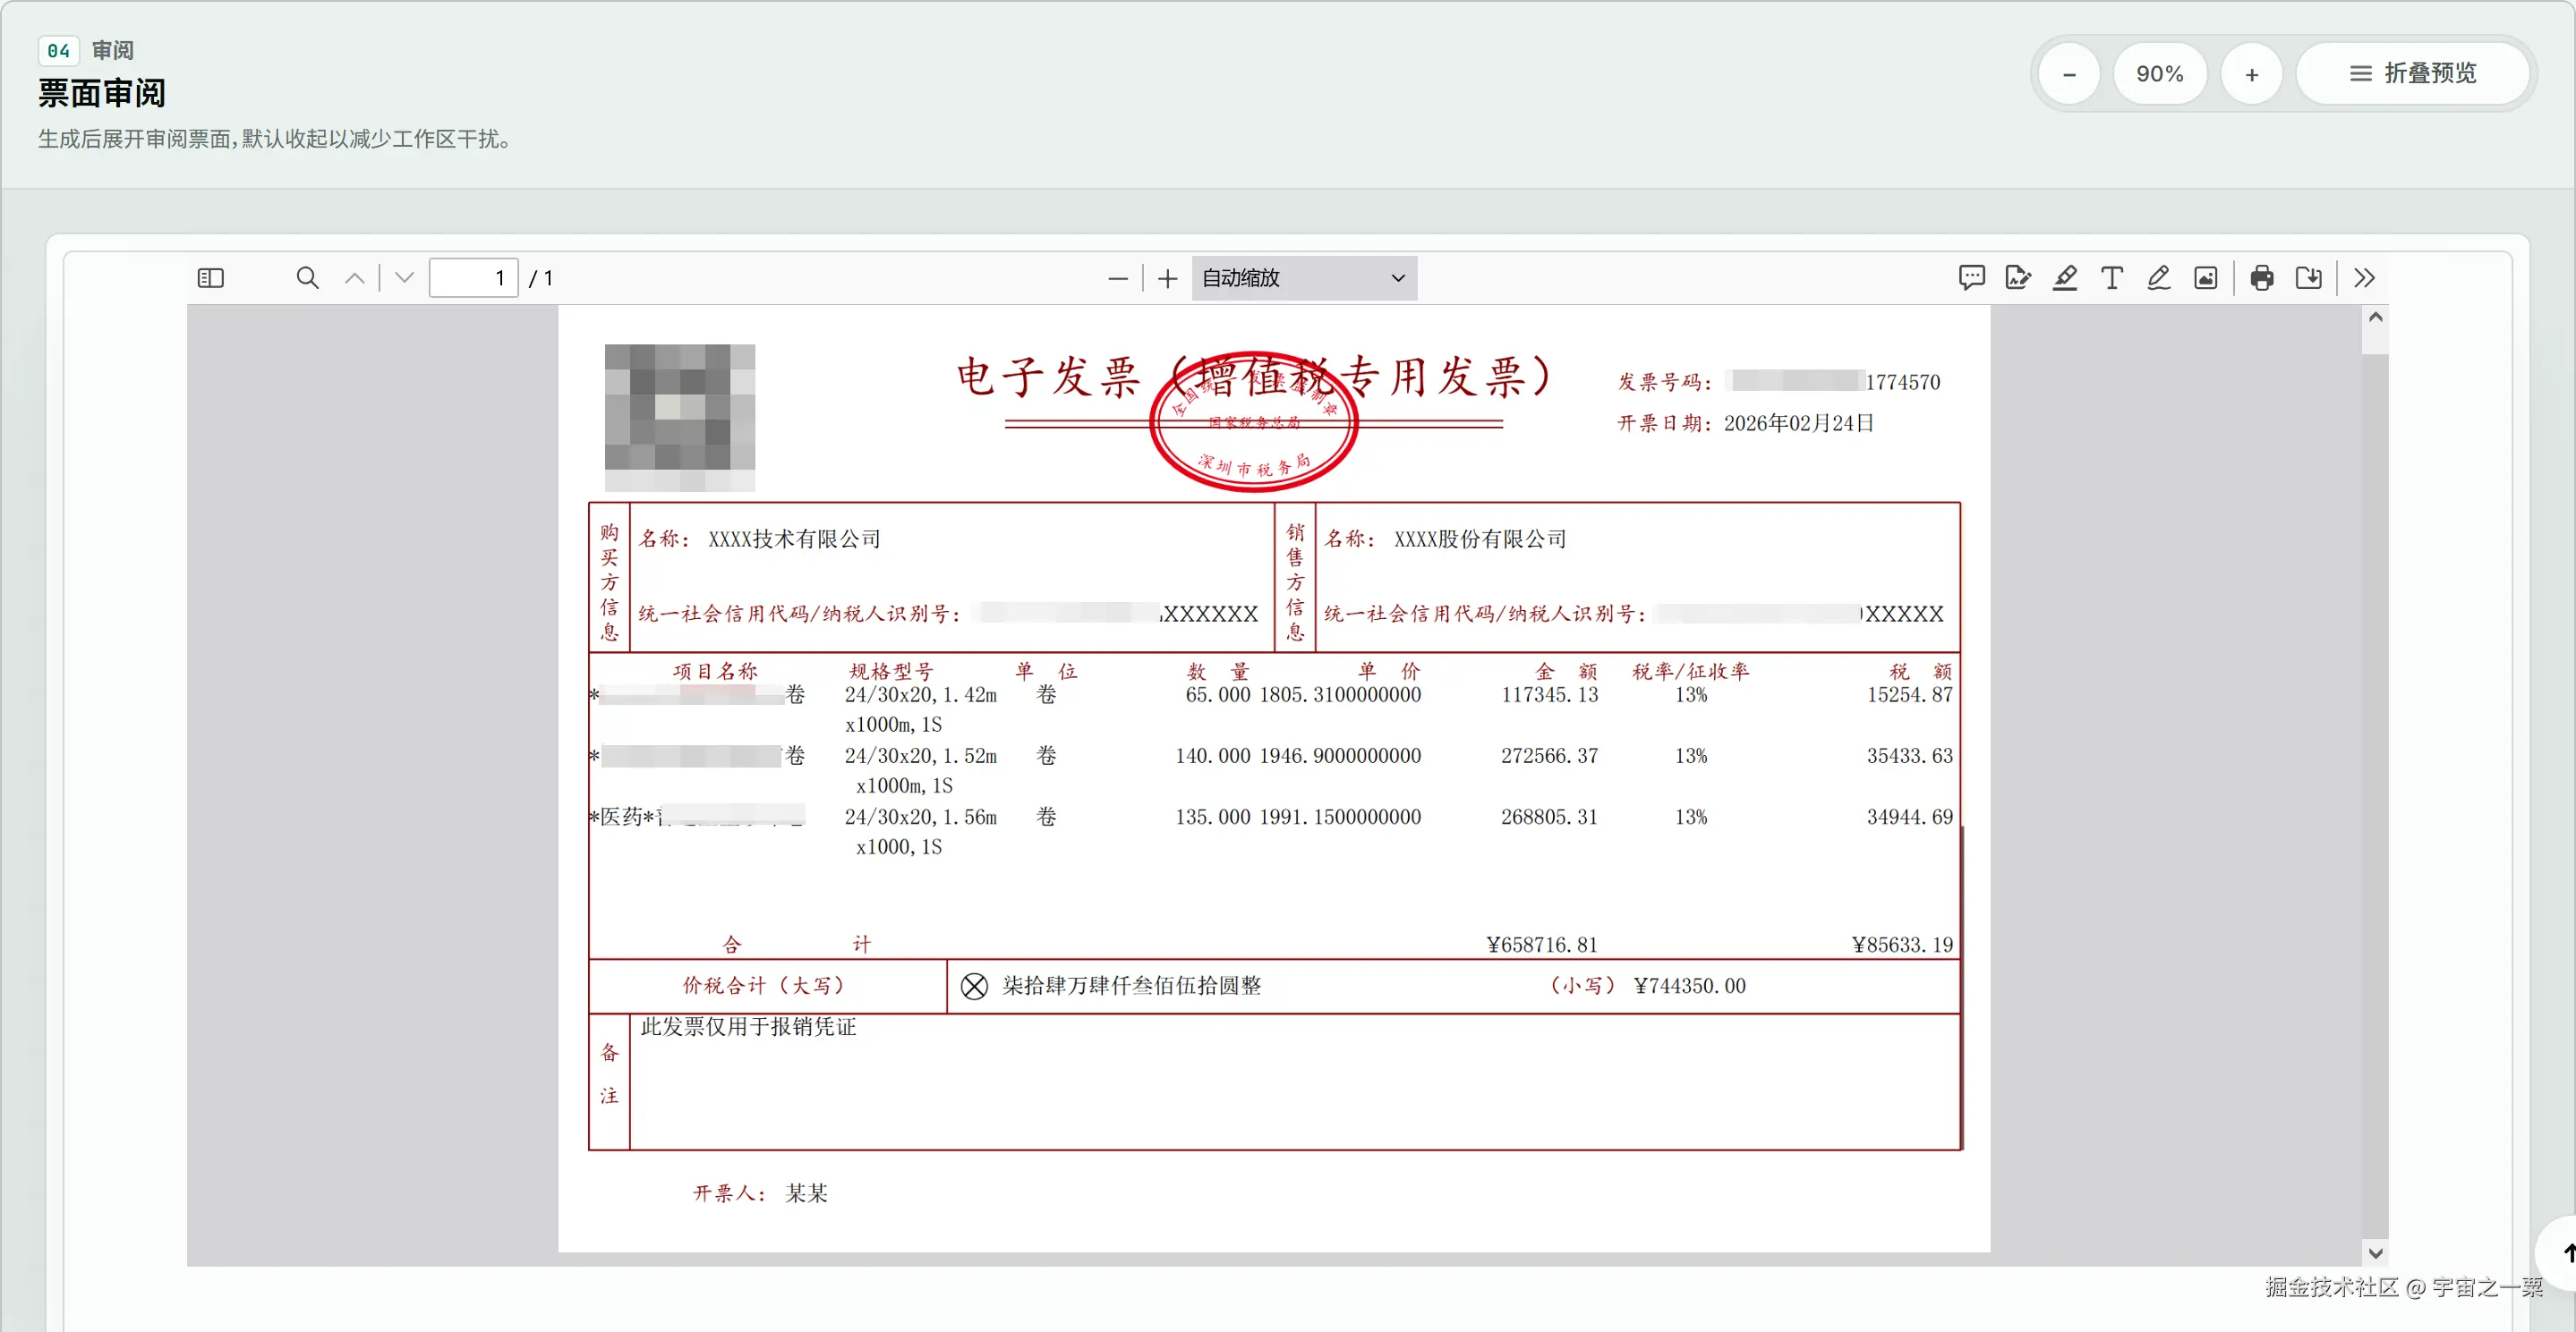Image resolution: width=2576 pixels, height=1332 pixels.
Task: Go to next page arrow
Action: tap(404, 278)
